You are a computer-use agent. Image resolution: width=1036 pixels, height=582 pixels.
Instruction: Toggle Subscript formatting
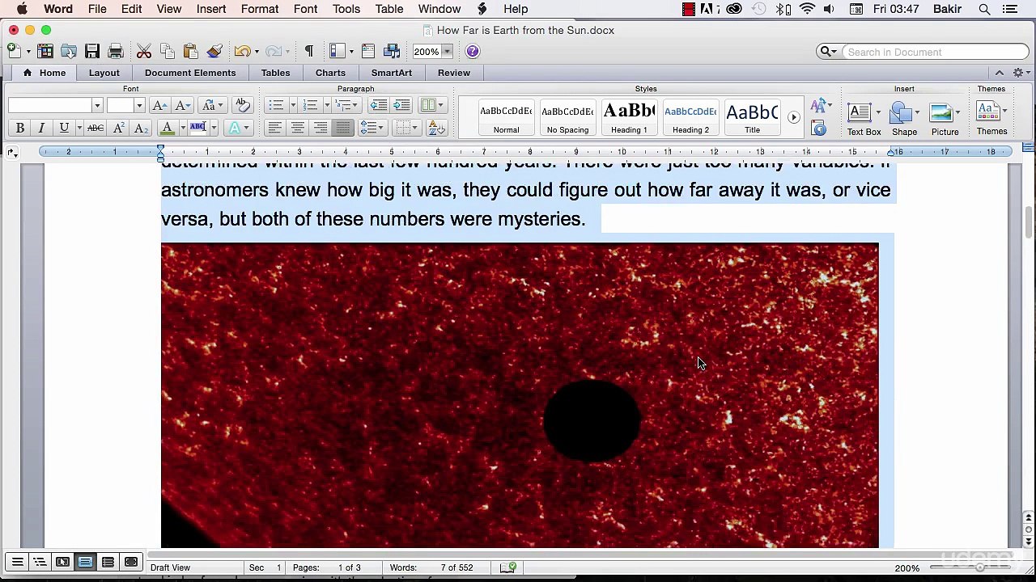click(x=140, y=128)
